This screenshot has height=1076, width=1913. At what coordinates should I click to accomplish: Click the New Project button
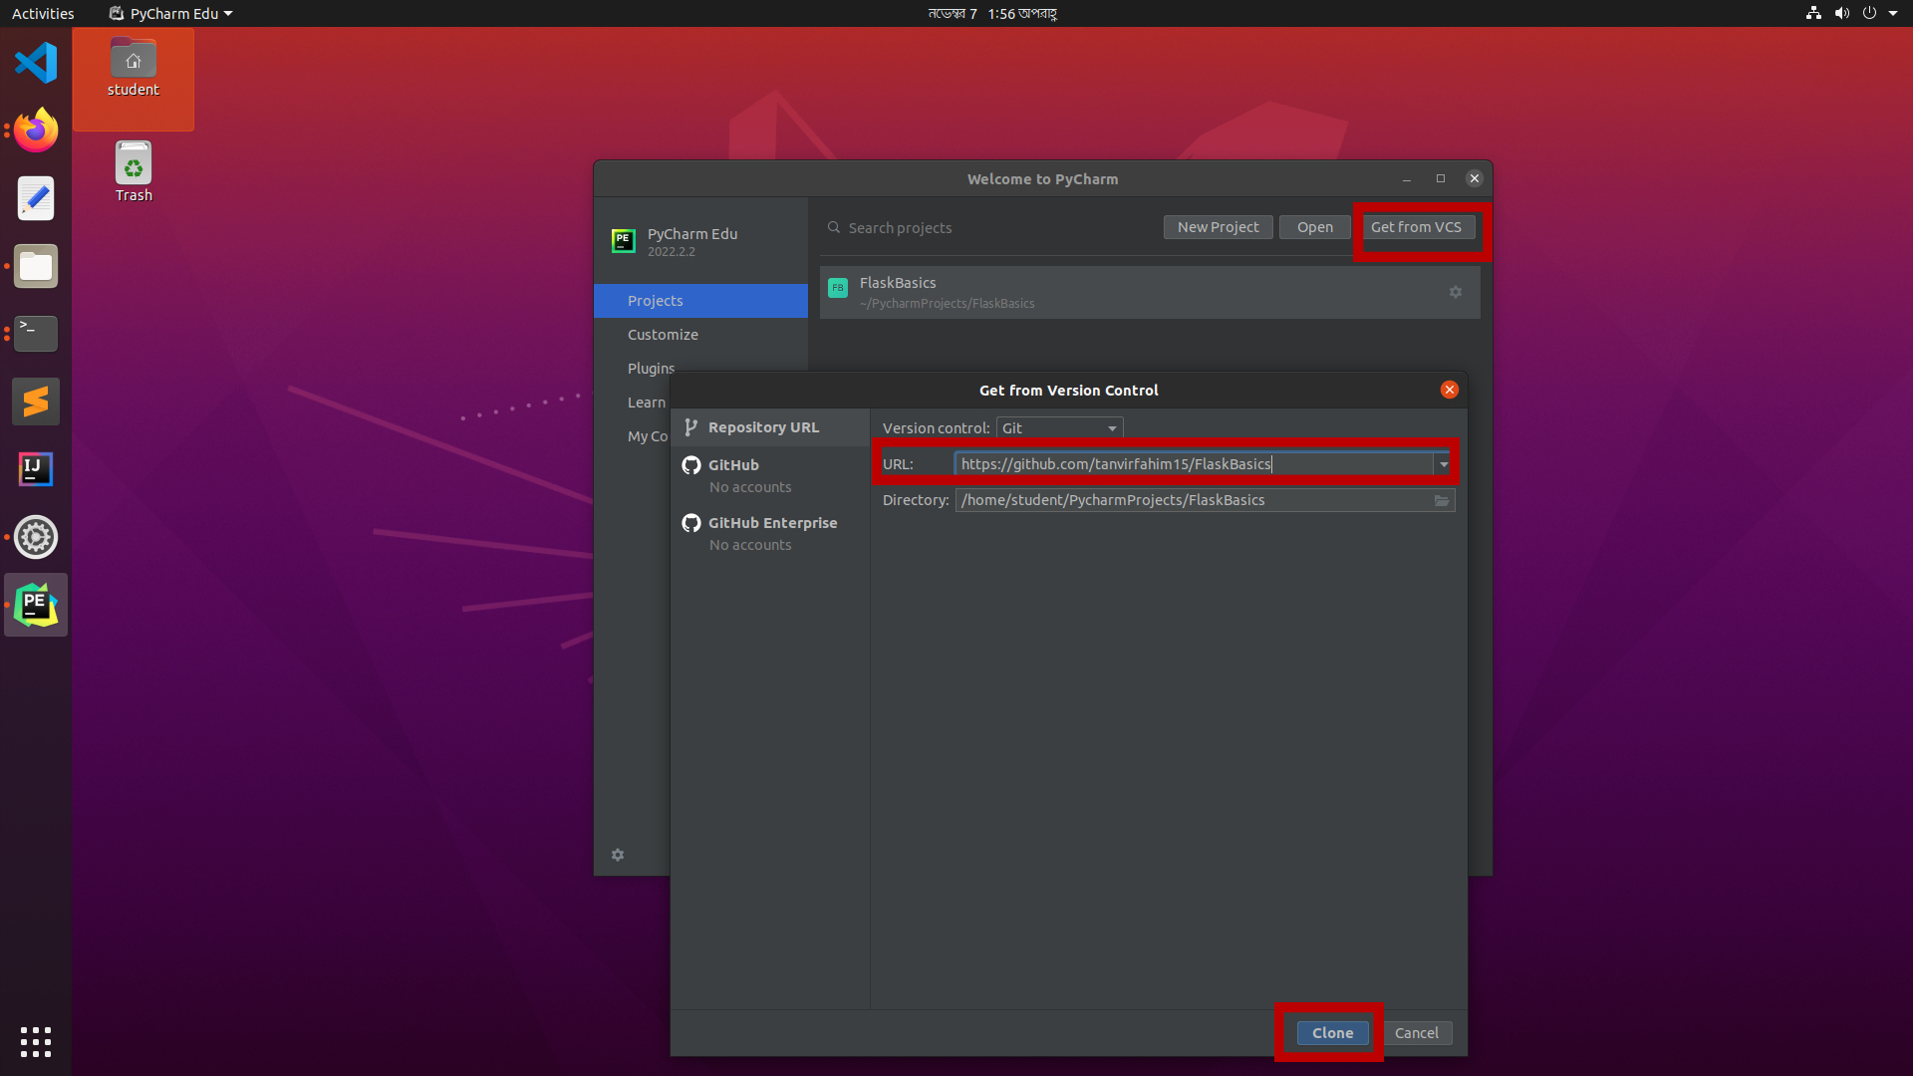point(1218,227)
